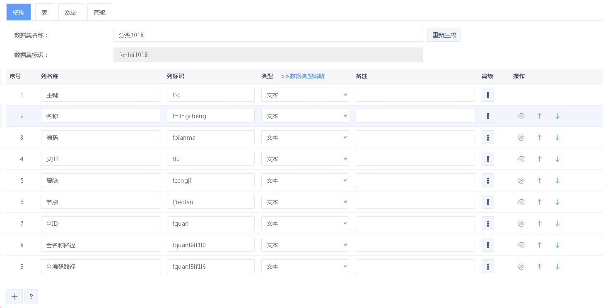Click the 数据集名称 input field

pyautogui.click(x=268, y=35)
